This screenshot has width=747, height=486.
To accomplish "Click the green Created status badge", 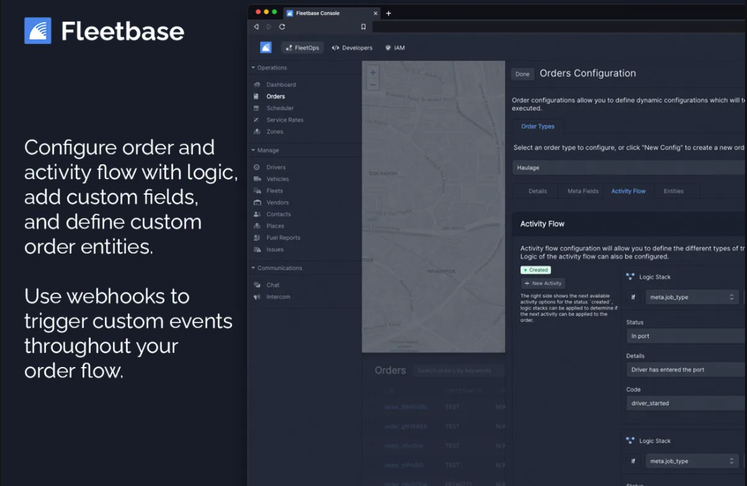I will point(535,269).
